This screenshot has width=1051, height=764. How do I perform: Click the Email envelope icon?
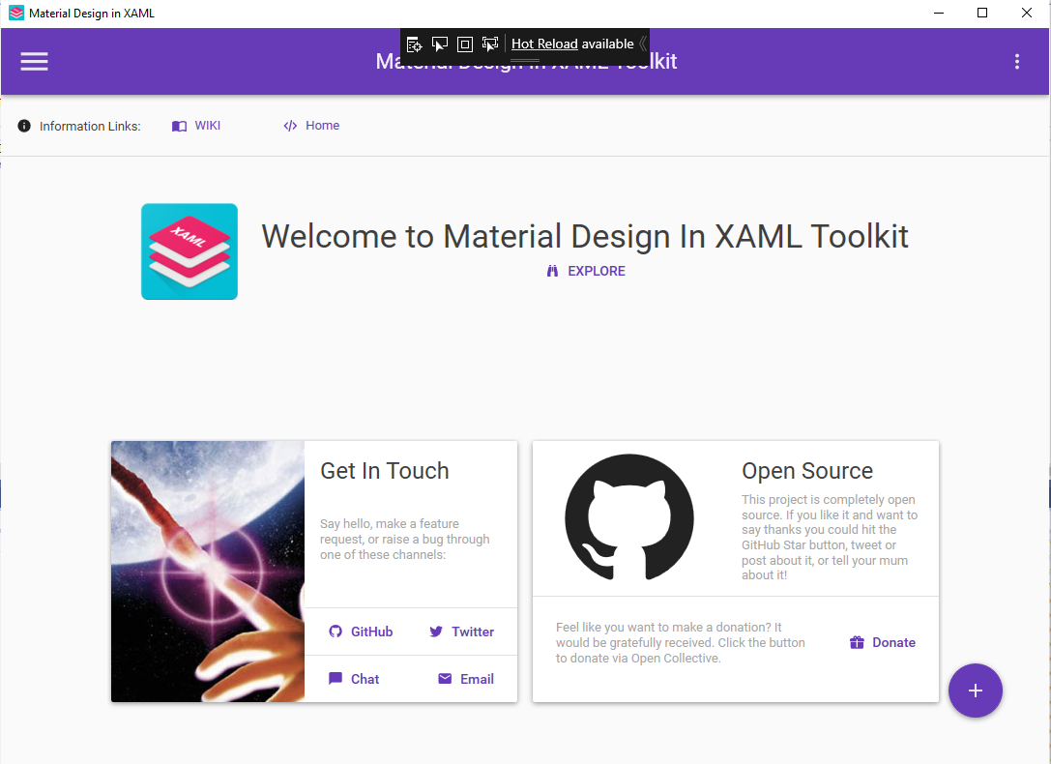pos(445,679)
